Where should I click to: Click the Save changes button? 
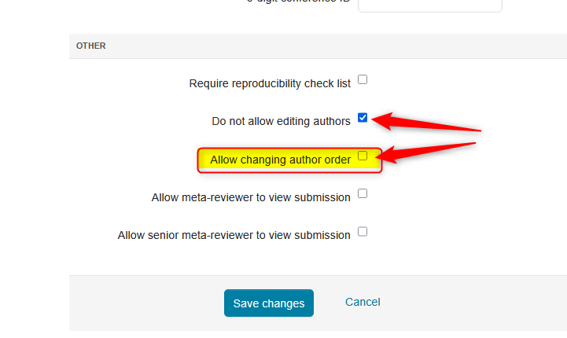pos(268,303)
